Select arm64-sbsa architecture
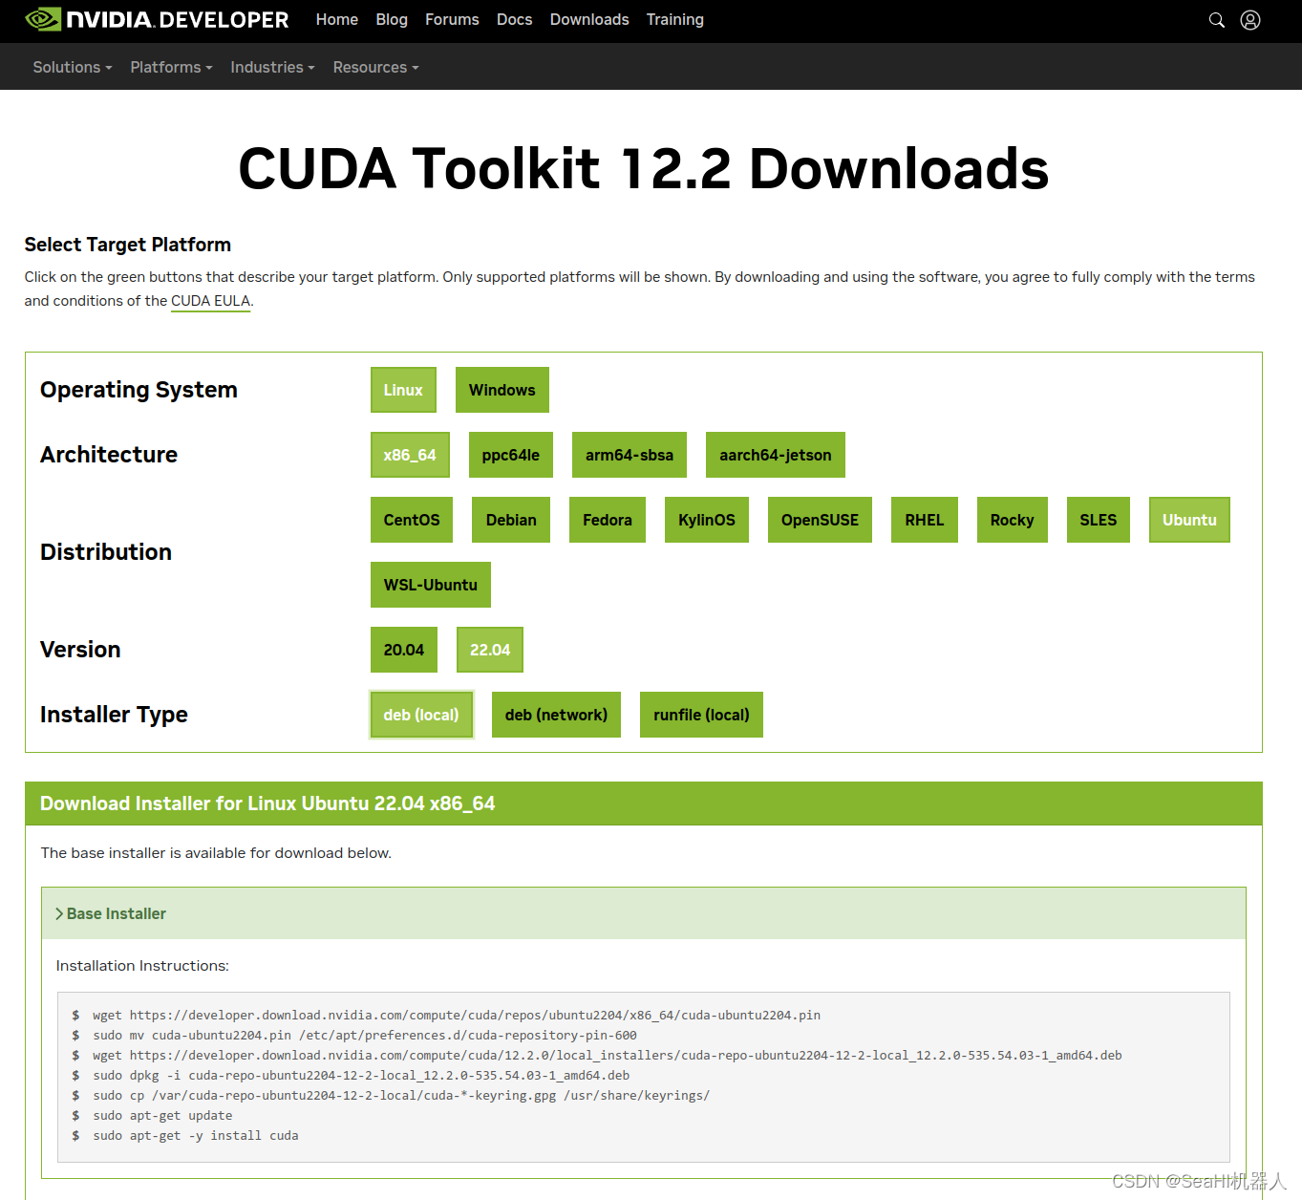 (630, 455)
